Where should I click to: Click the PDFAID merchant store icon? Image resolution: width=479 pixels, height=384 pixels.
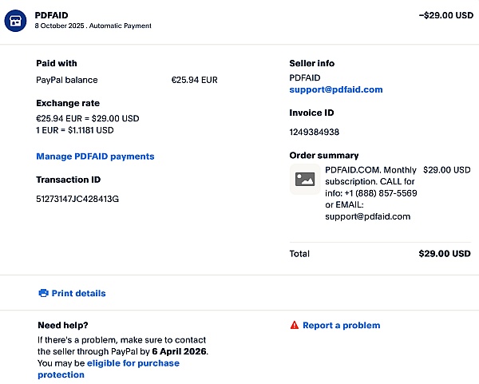pyautogui.click(x=16, y=20)
